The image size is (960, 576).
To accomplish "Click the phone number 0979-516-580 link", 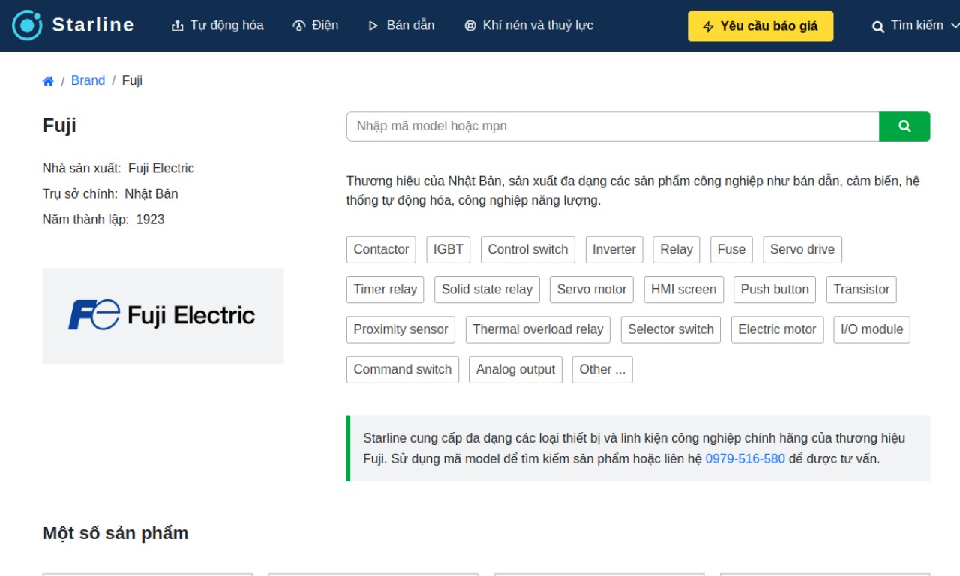I will pyautogui.click(x=745, y=459).
